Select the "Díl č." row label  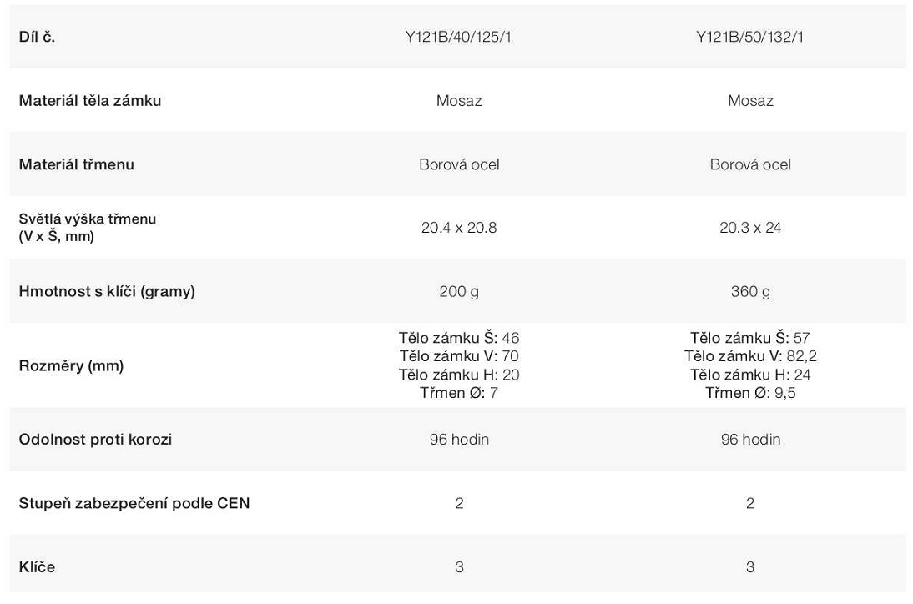click(x=37, y=37)
